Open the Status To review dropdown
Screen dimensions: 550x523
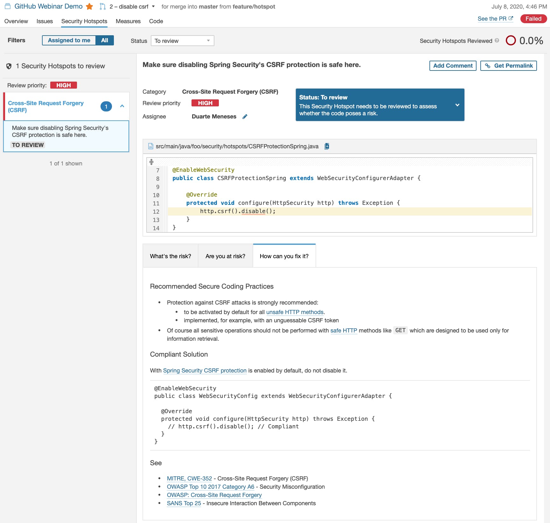click(x=182, y=40)
